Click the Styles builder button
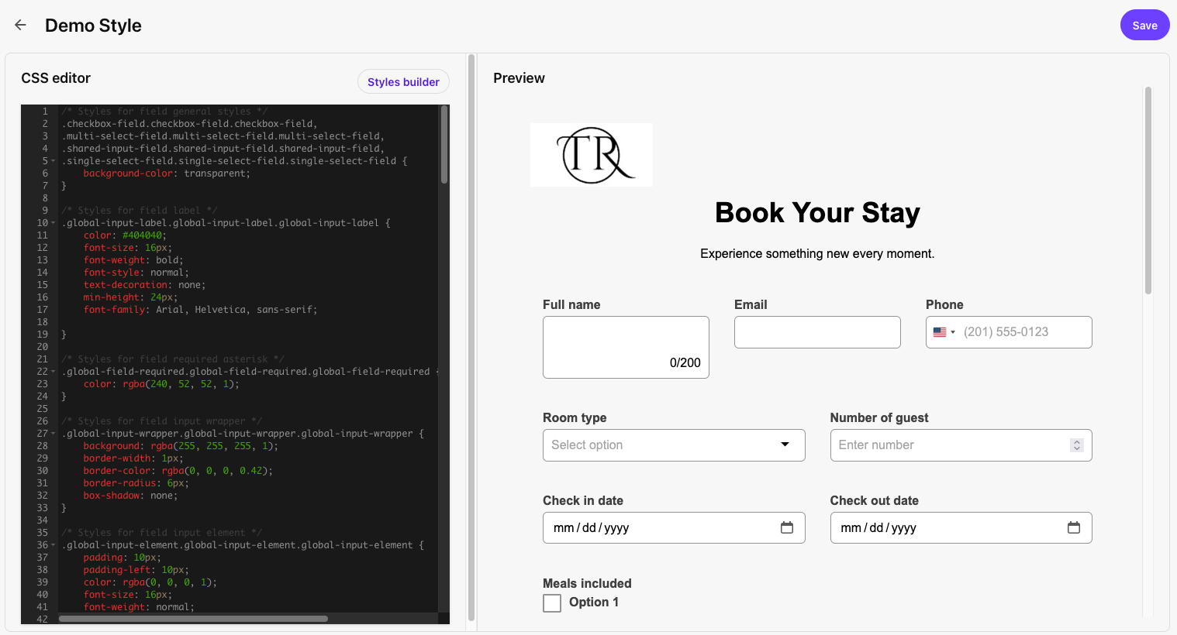Viewport: 1177px width, 635px height. 403,81
